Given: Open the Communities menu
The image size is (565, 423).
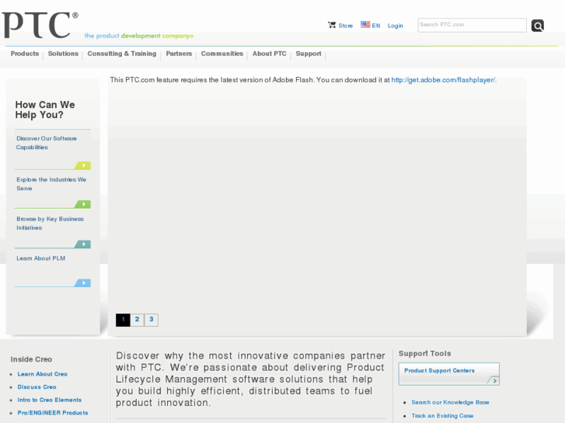Looking at the screenshot, I should [x=222, y=54].
